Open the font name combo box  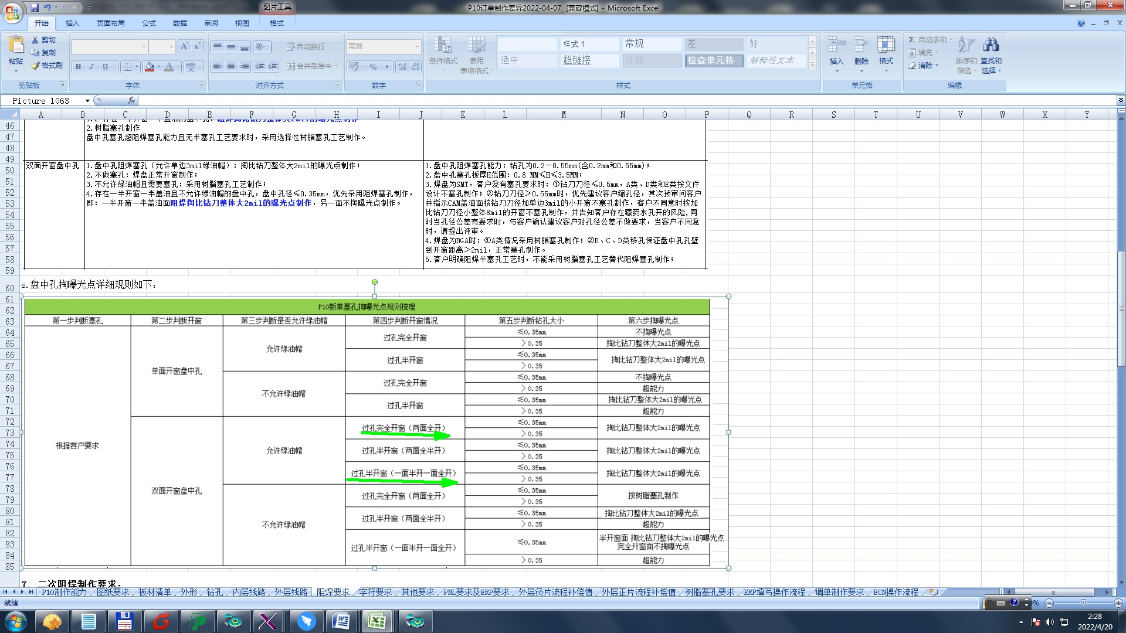109,46
